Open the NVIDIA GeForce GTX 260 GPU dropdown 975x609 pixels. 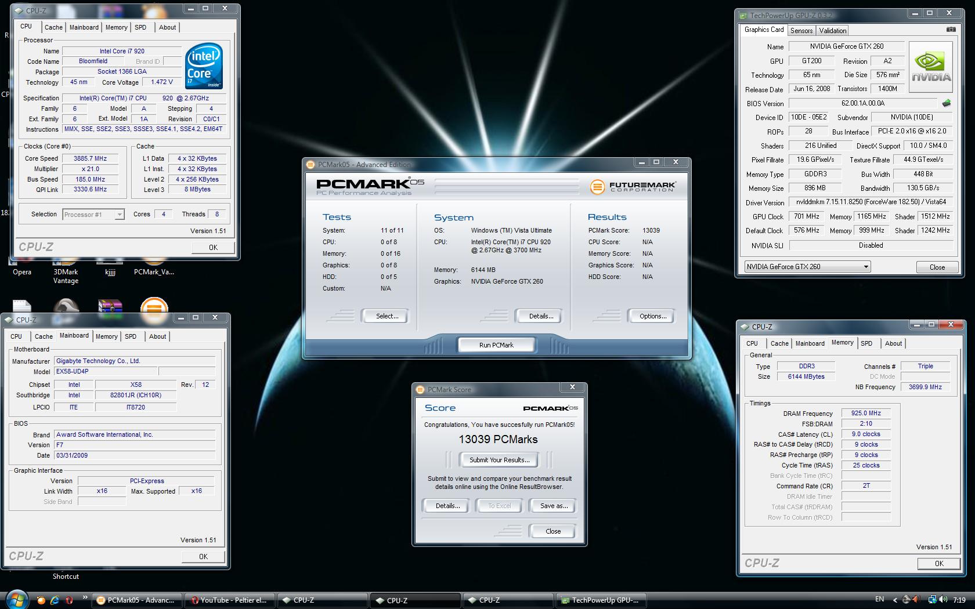[807, 267]
